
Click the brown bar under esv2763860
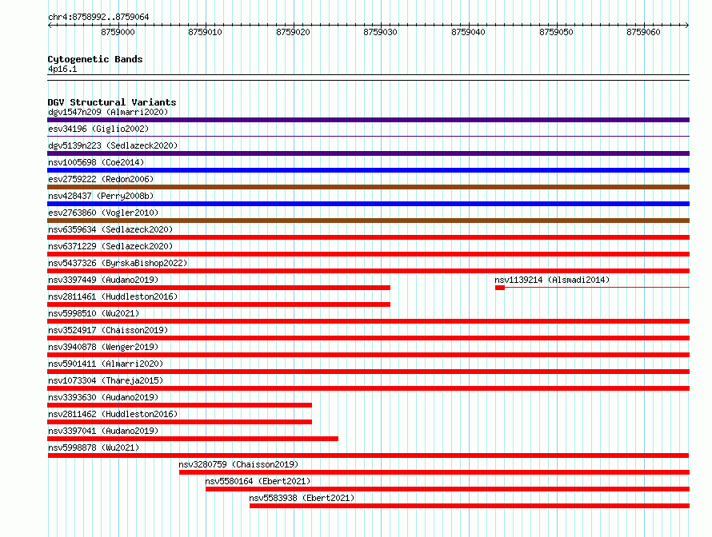(x=368, y=221)
